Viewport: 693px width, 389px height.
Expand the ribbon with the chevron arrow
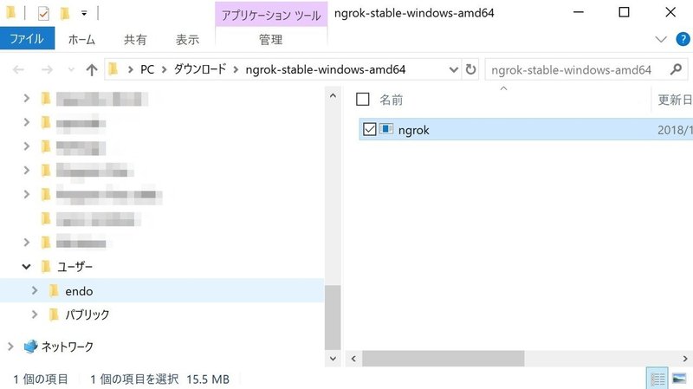(661, 39)
